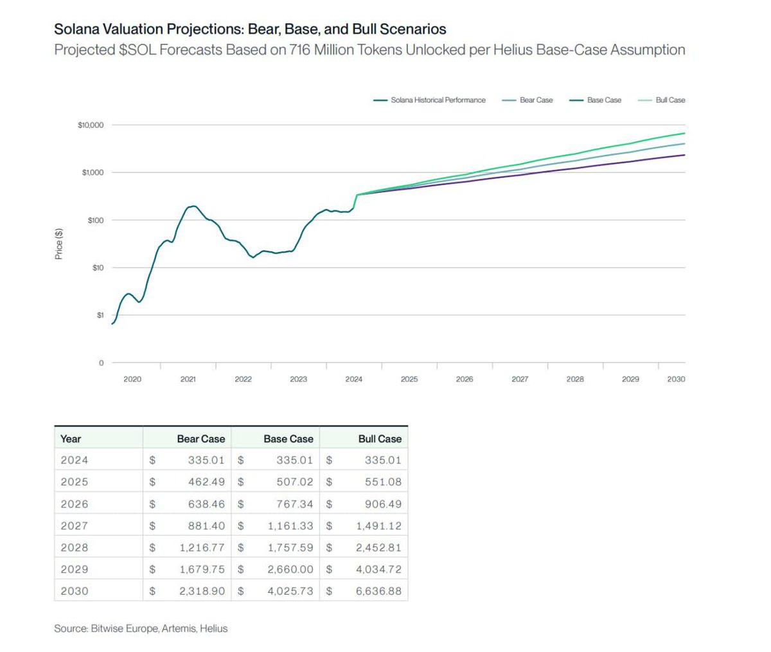Viewport: 771px width, 652px height.
Task: Click the Bull Case table header
Action: [x=380, y=439]
